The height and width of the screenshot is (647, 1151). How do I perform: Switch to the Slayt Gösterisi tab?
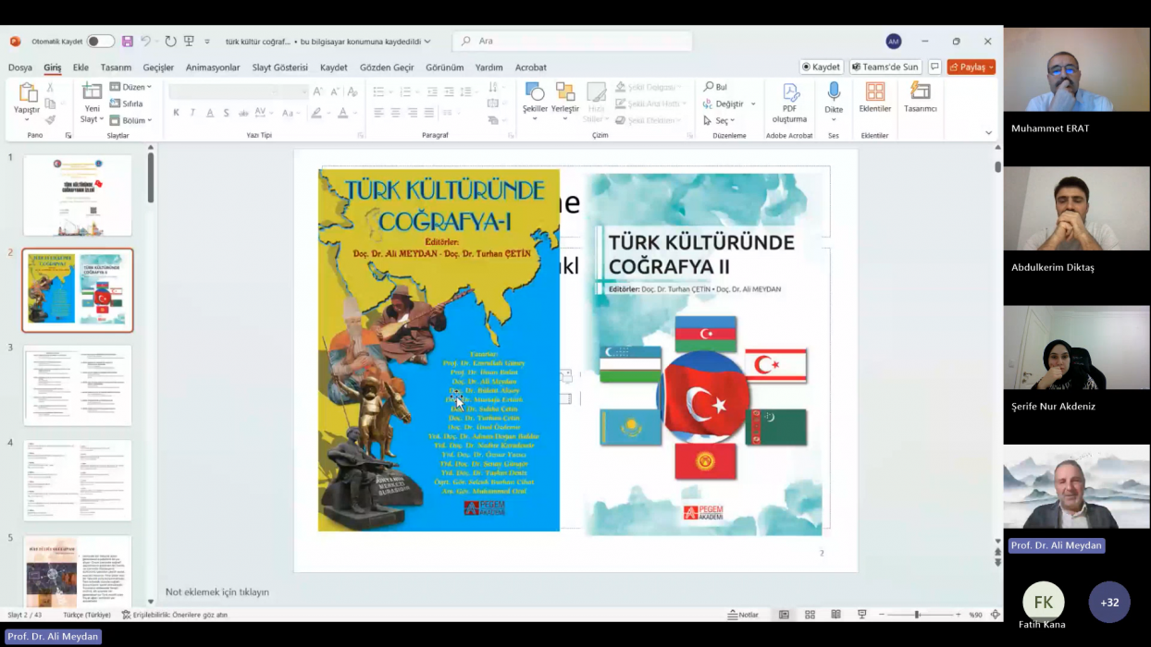[279, 67]
